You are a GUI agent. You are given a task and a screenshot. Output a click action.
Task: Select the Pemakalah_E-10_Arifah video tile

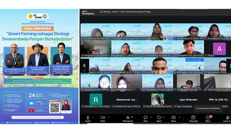tap(217, 32)
